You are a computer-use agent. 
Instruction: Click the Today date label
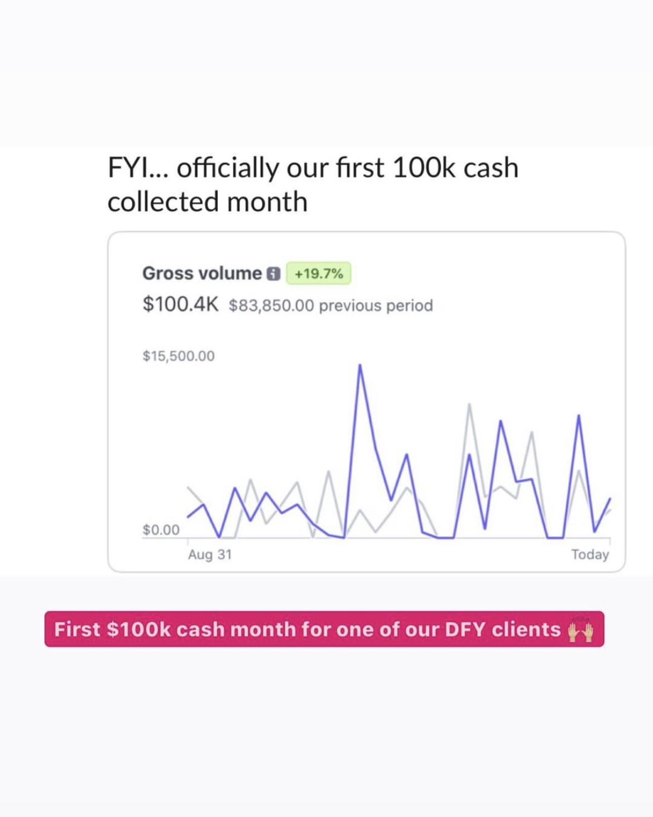pos(590,554)
